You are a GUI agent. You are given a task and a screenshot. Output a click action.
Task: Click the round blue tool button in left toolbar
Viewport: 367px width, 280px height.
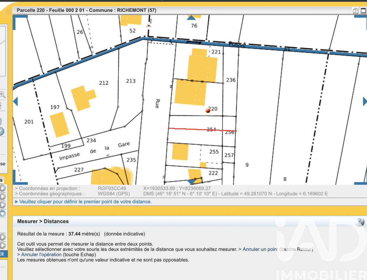pyautogui.click(x=1, y=132)
